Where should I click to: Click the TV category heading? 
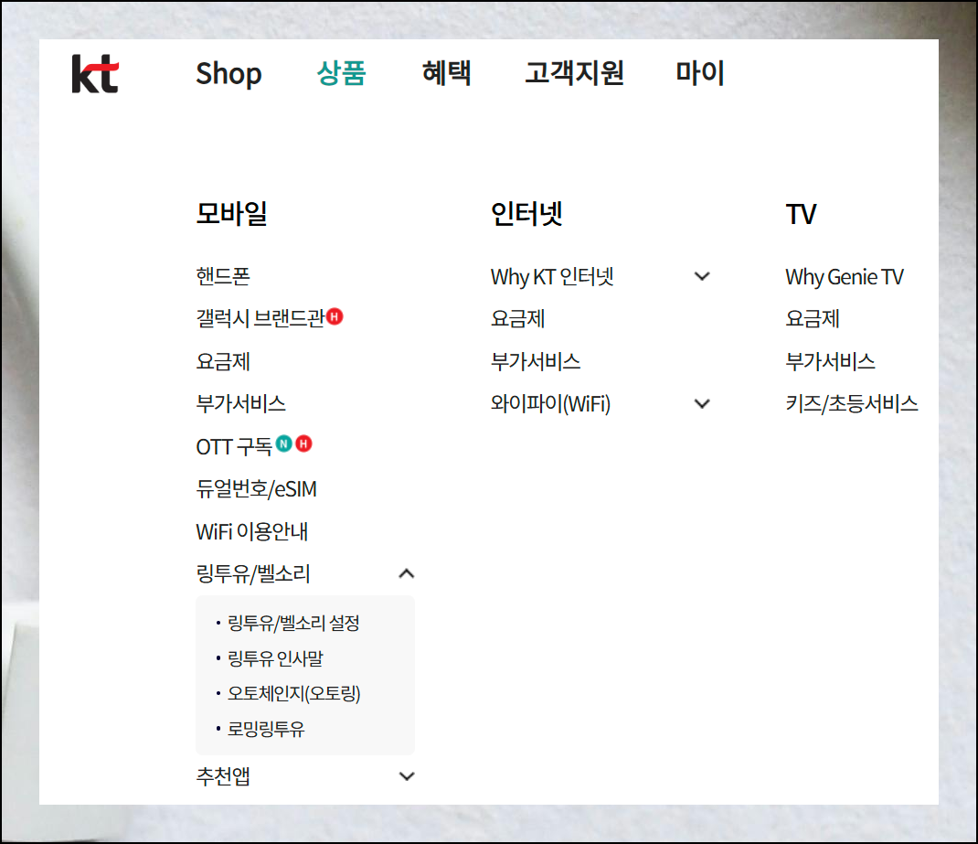click(801, 214)
